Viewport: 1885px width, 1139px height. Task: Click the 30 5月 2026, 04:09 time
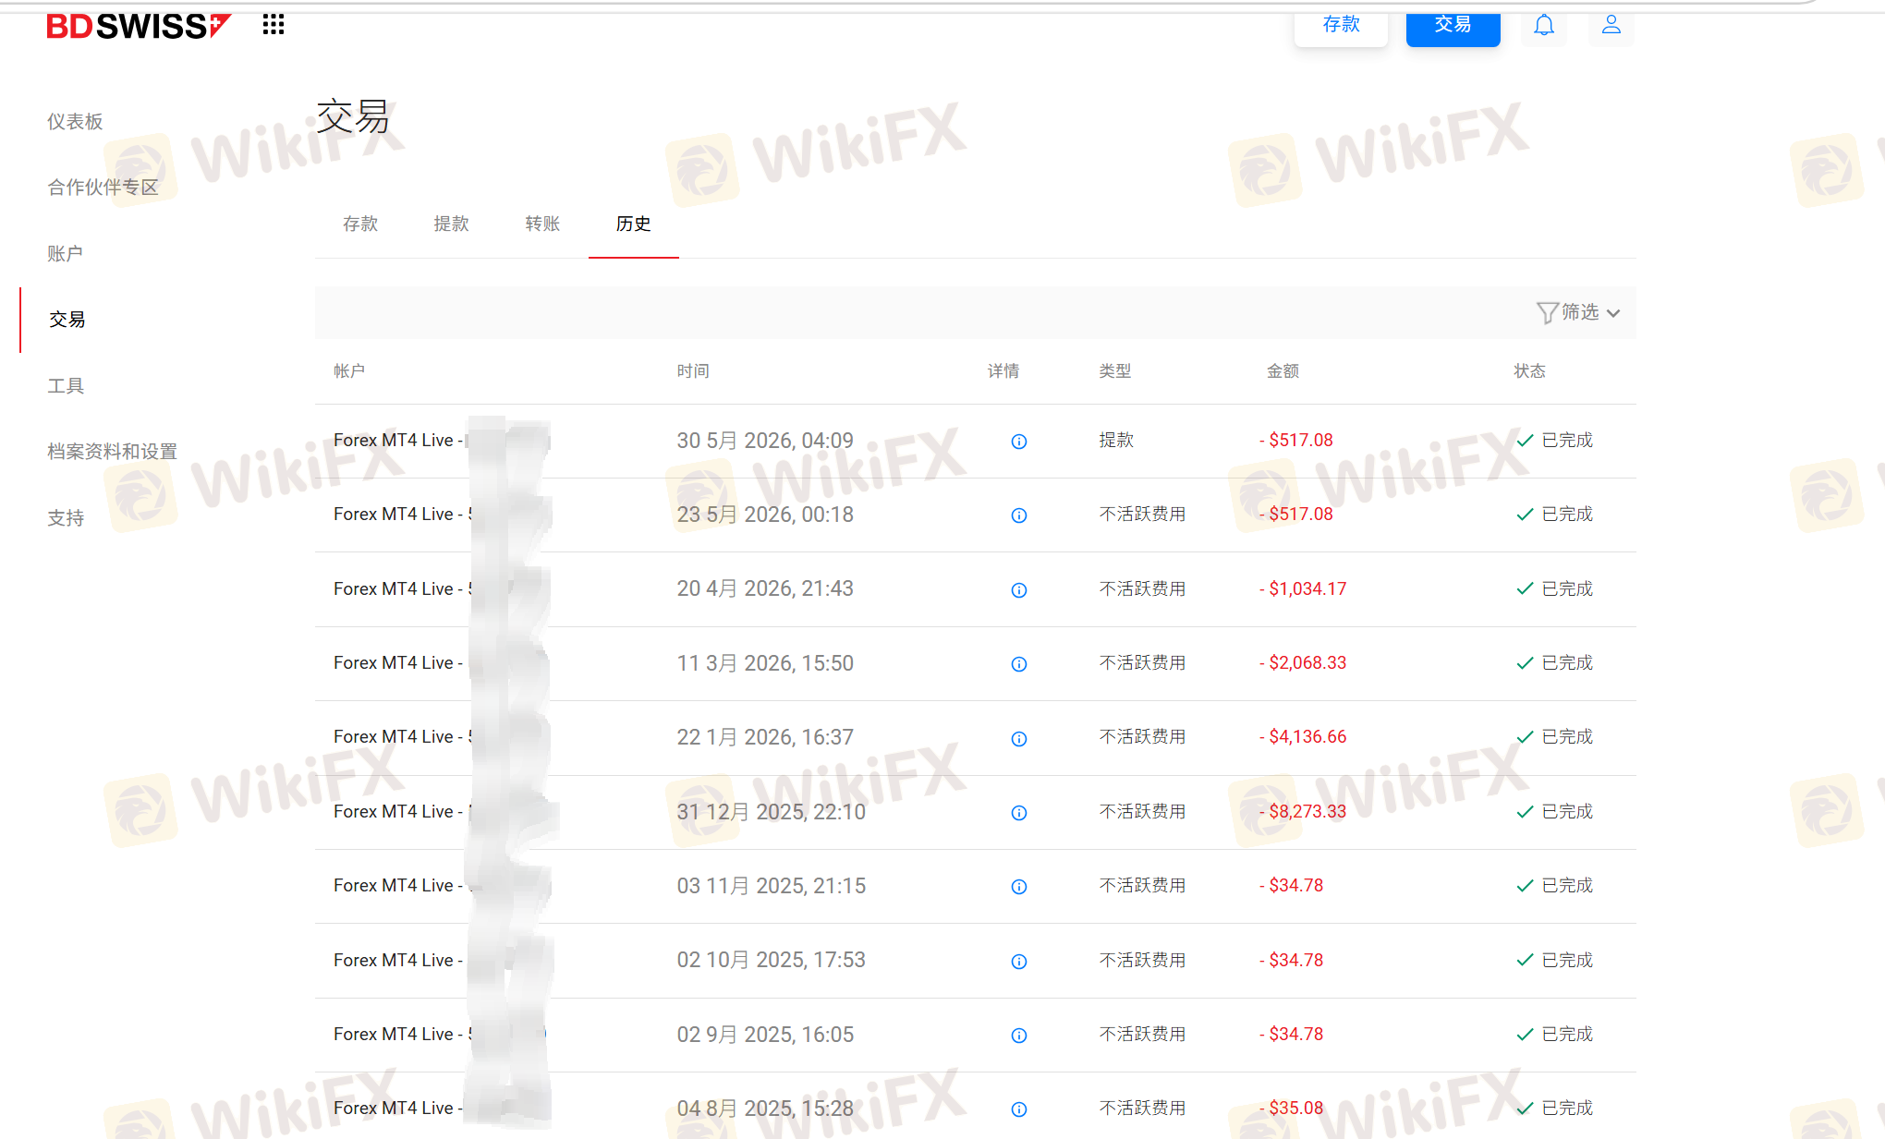765,441
